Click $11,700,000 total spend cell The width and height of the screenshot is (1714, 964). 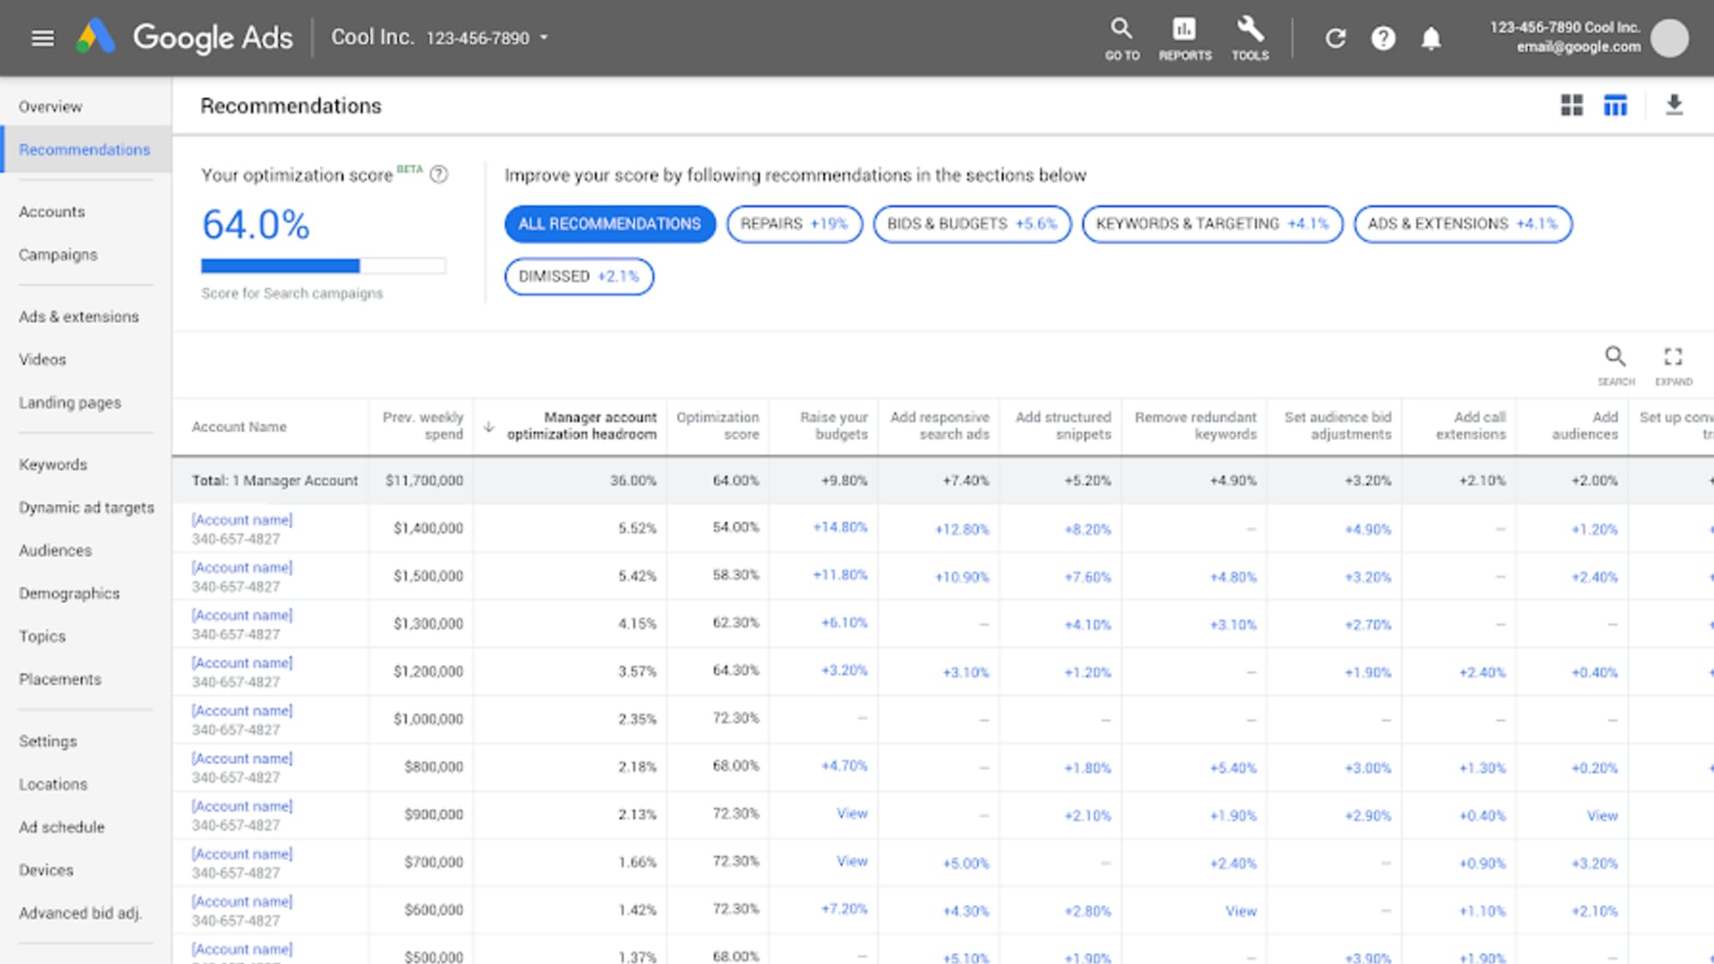click(x=424, y=481)
